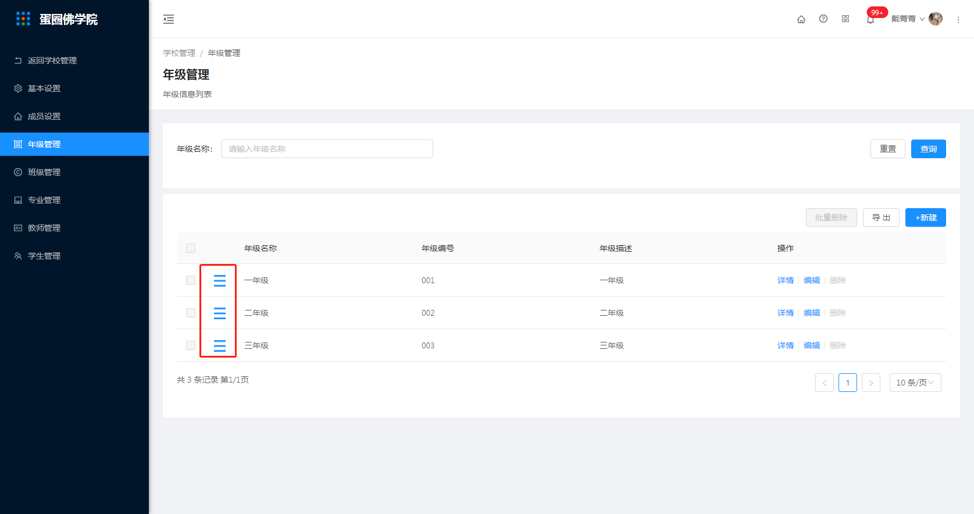Click 删除 for 一年级
The width and height of the screenshot is (974, 514).
tap(838, 280)
